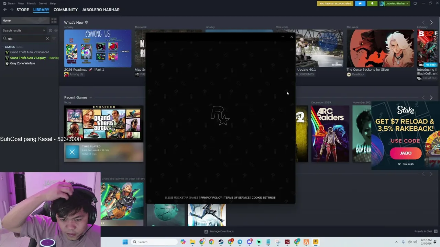This screenshot has width=440, height=247.
Task: Clear the 'gta' library search
Action: pyautogui.click(x=47, y=38)
